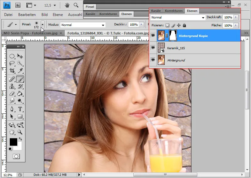Open the tool preset picker arrow
The width and height of the screenshot is (251, 178).
[x=16, y=25]
